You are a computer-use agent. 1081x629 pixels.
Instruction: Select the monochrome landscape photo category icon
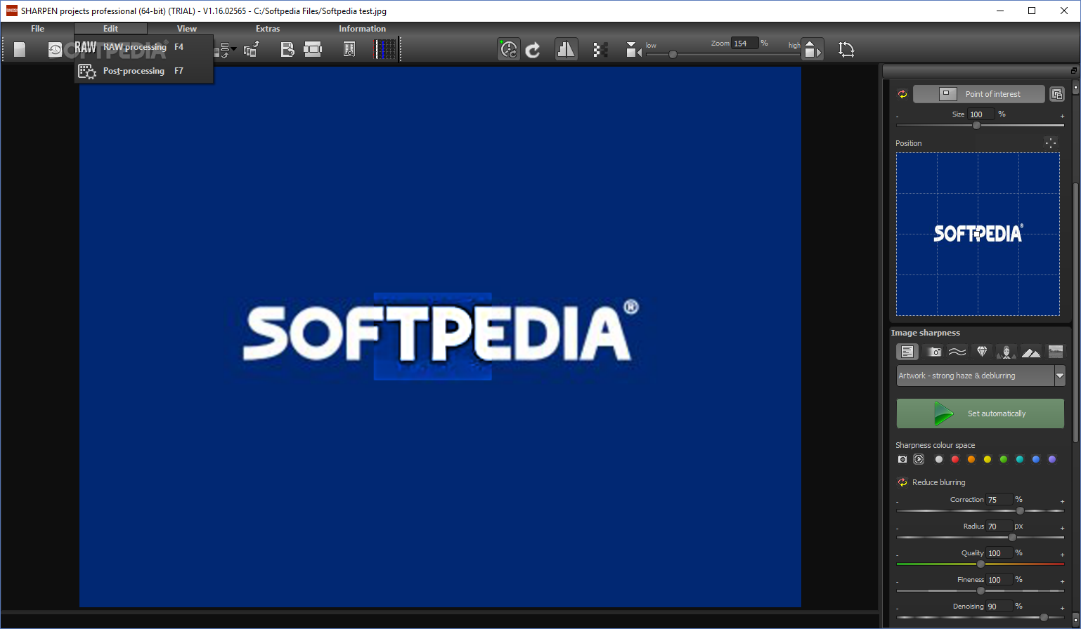(x=1056, y=352)
